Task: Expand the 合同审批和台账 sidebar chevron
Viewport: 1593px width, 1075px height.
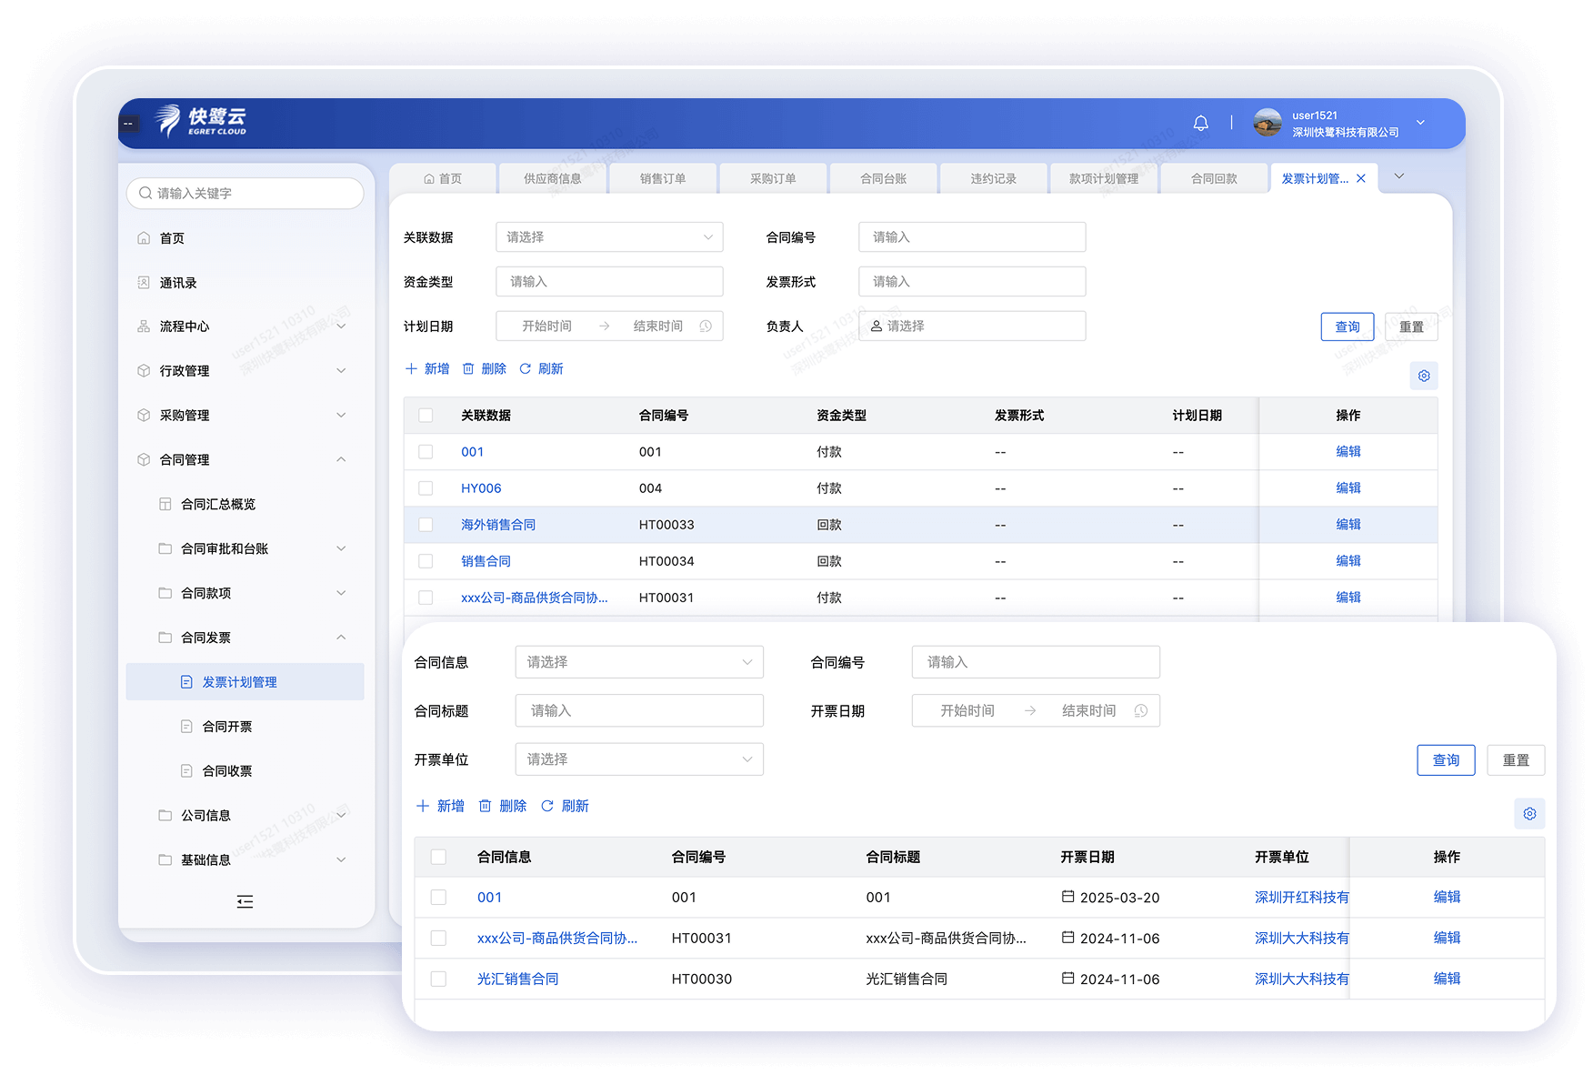Action: pos(341,548)
